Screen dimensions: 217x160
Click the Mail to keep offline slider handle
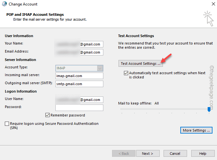[x=209, y=109]
